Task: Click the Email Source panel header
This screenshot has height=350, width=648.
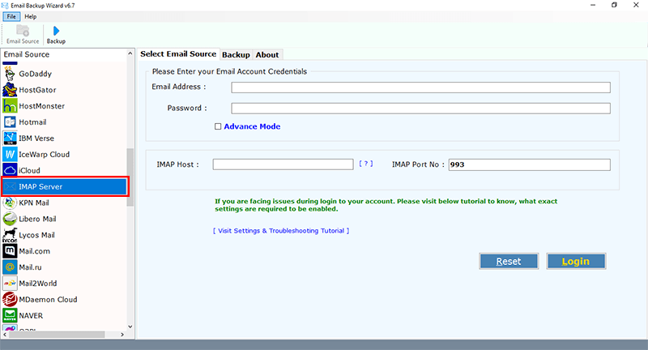Action: [x=27, y=54]
